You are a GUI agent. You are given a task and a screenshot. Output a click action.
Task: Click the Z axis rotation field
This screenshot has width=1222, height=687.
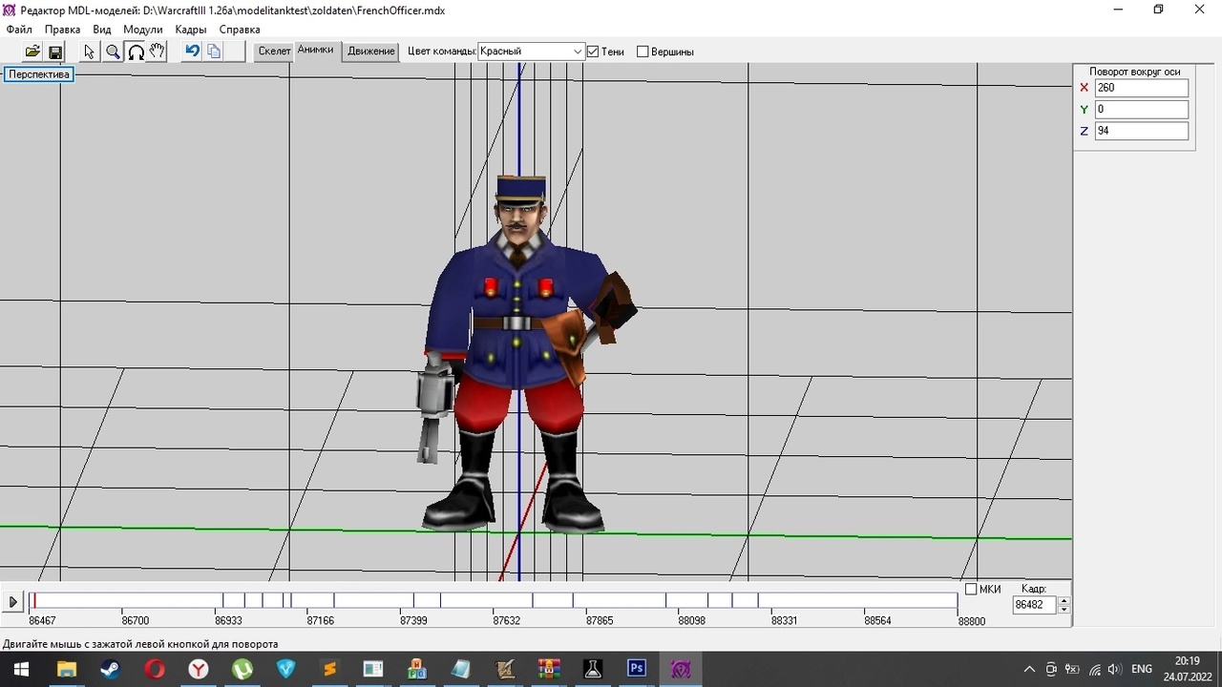(x=1141, y=131)
